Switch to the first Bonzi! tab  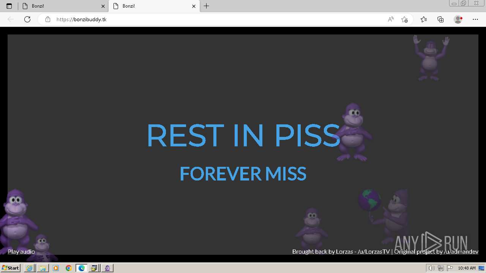pos(63,6)
